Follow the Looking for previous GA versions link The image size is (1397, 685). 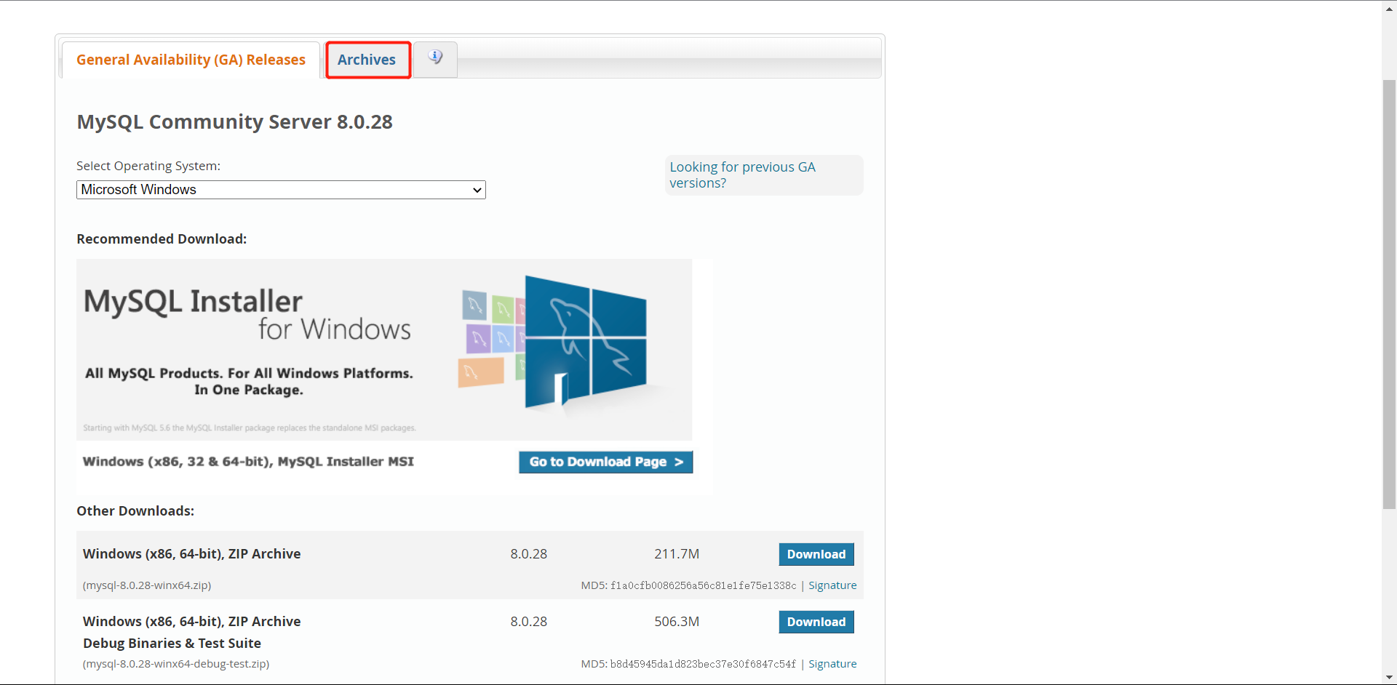pyautogui.click(x=742, y=175)
